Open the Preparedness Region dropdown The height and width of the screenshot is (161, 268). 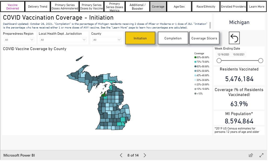pyautogui.click(x=19, y=40)
